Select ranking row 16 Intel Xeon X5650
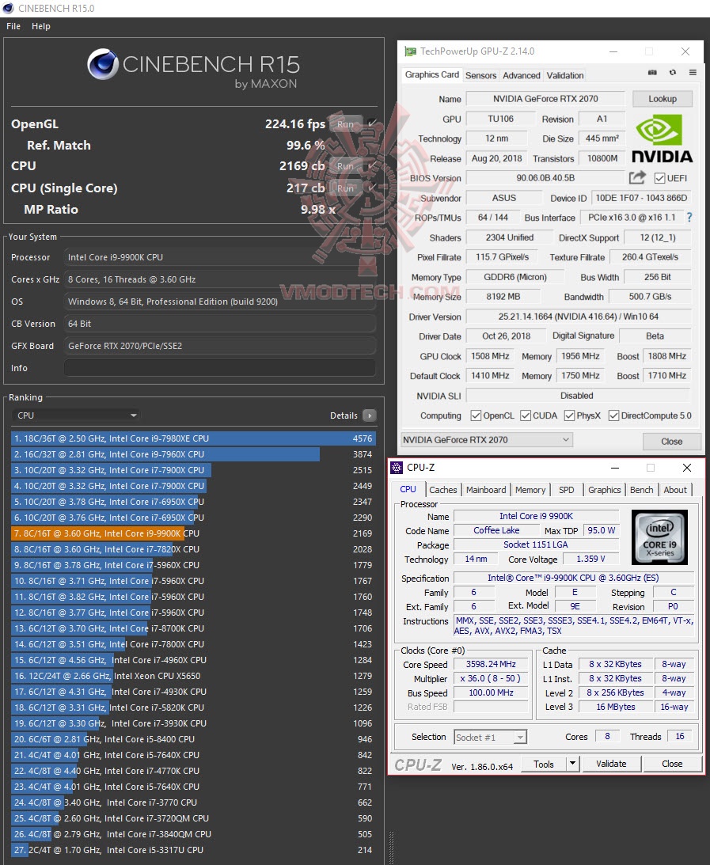 point(193,676)
